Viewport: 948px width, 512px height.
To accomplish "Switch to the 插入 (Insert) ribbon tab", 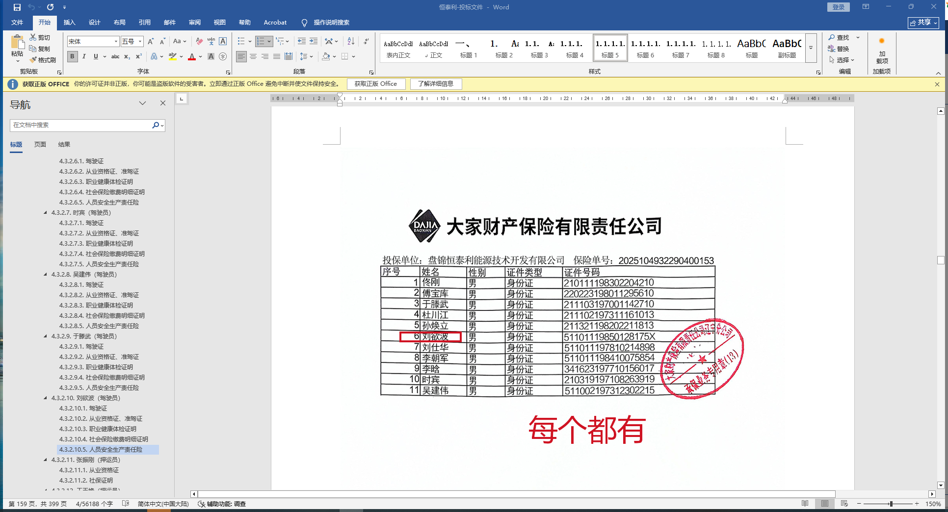I will 70,23.
